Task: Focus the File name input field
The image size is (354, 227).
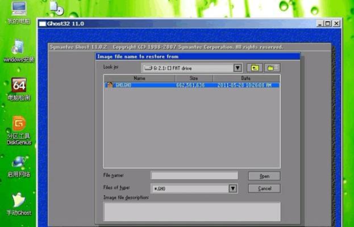Action: coord(194,175)
